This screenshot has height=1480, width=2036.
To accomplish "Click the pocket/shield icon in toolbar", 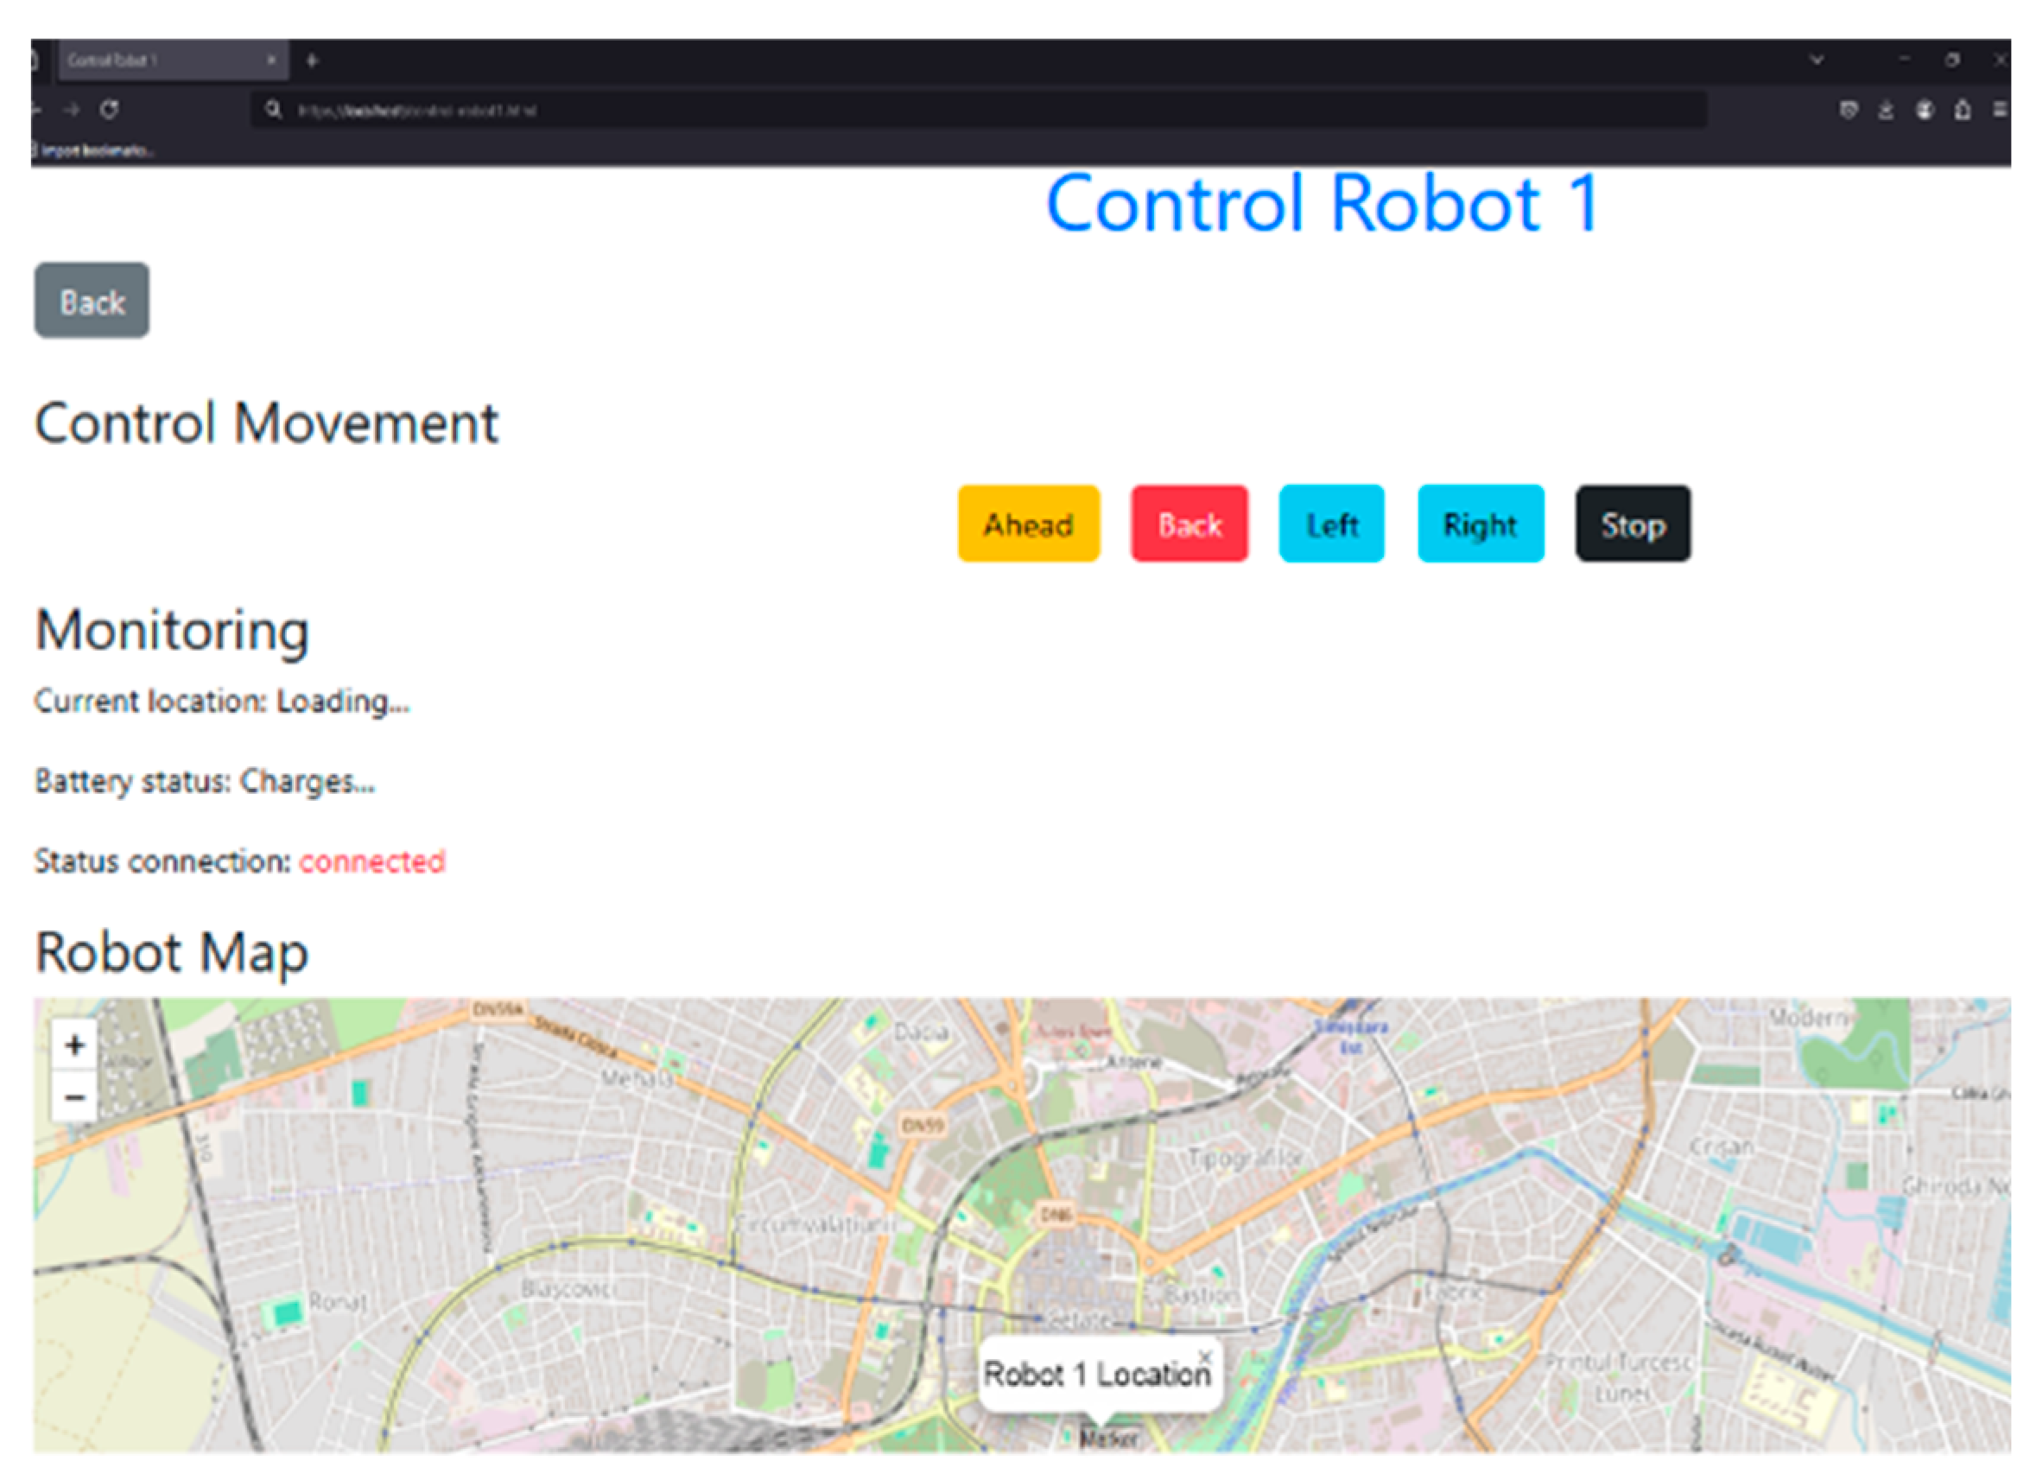I will 1849,110.
